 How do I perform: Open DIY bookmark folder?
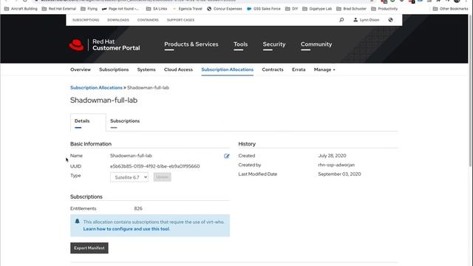pos(292,9)
